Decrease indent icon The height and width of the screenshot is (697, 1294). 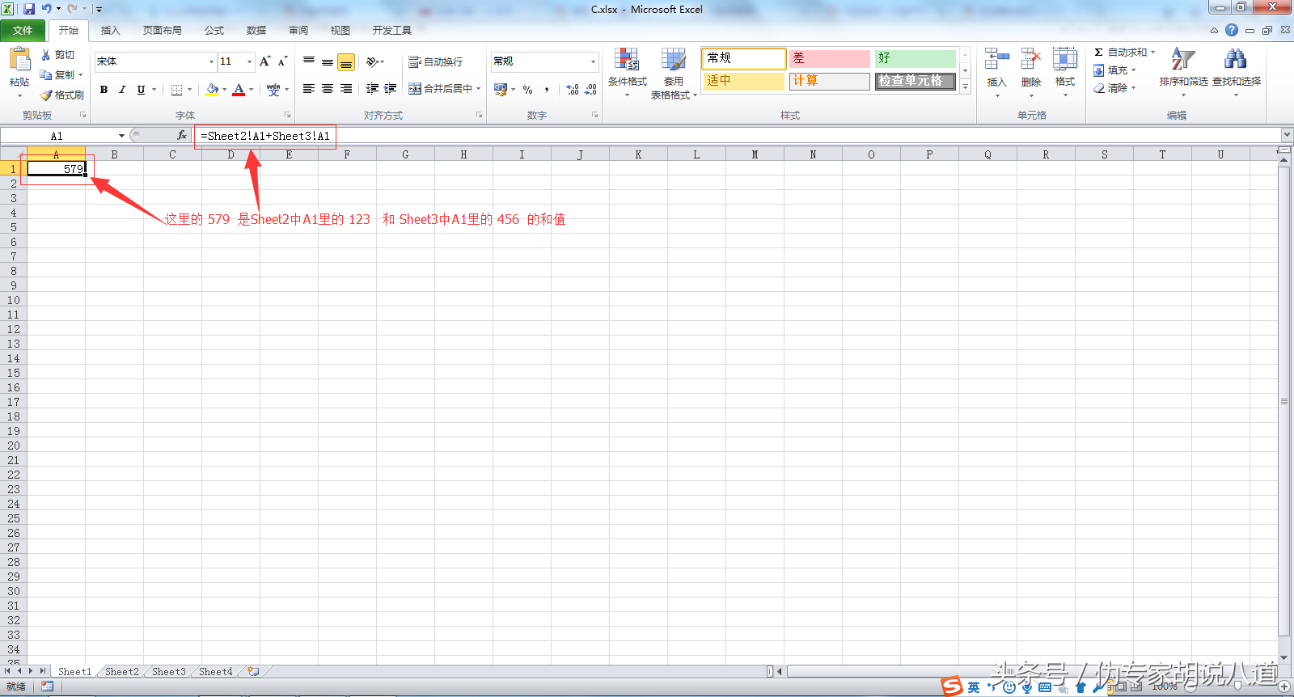(372, 89)
